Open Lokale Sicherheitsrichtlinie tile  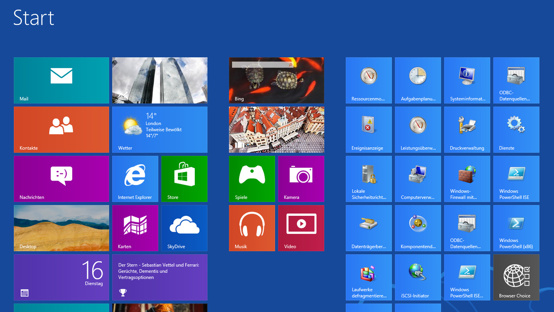(x=369, y=179)
